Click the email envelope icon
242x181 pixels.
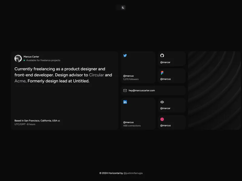pos(125,91)
